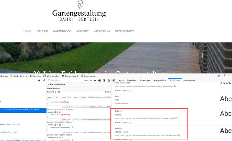Click the Gartengestaltung Bahri Bekteshi logo

pos(79,11)
